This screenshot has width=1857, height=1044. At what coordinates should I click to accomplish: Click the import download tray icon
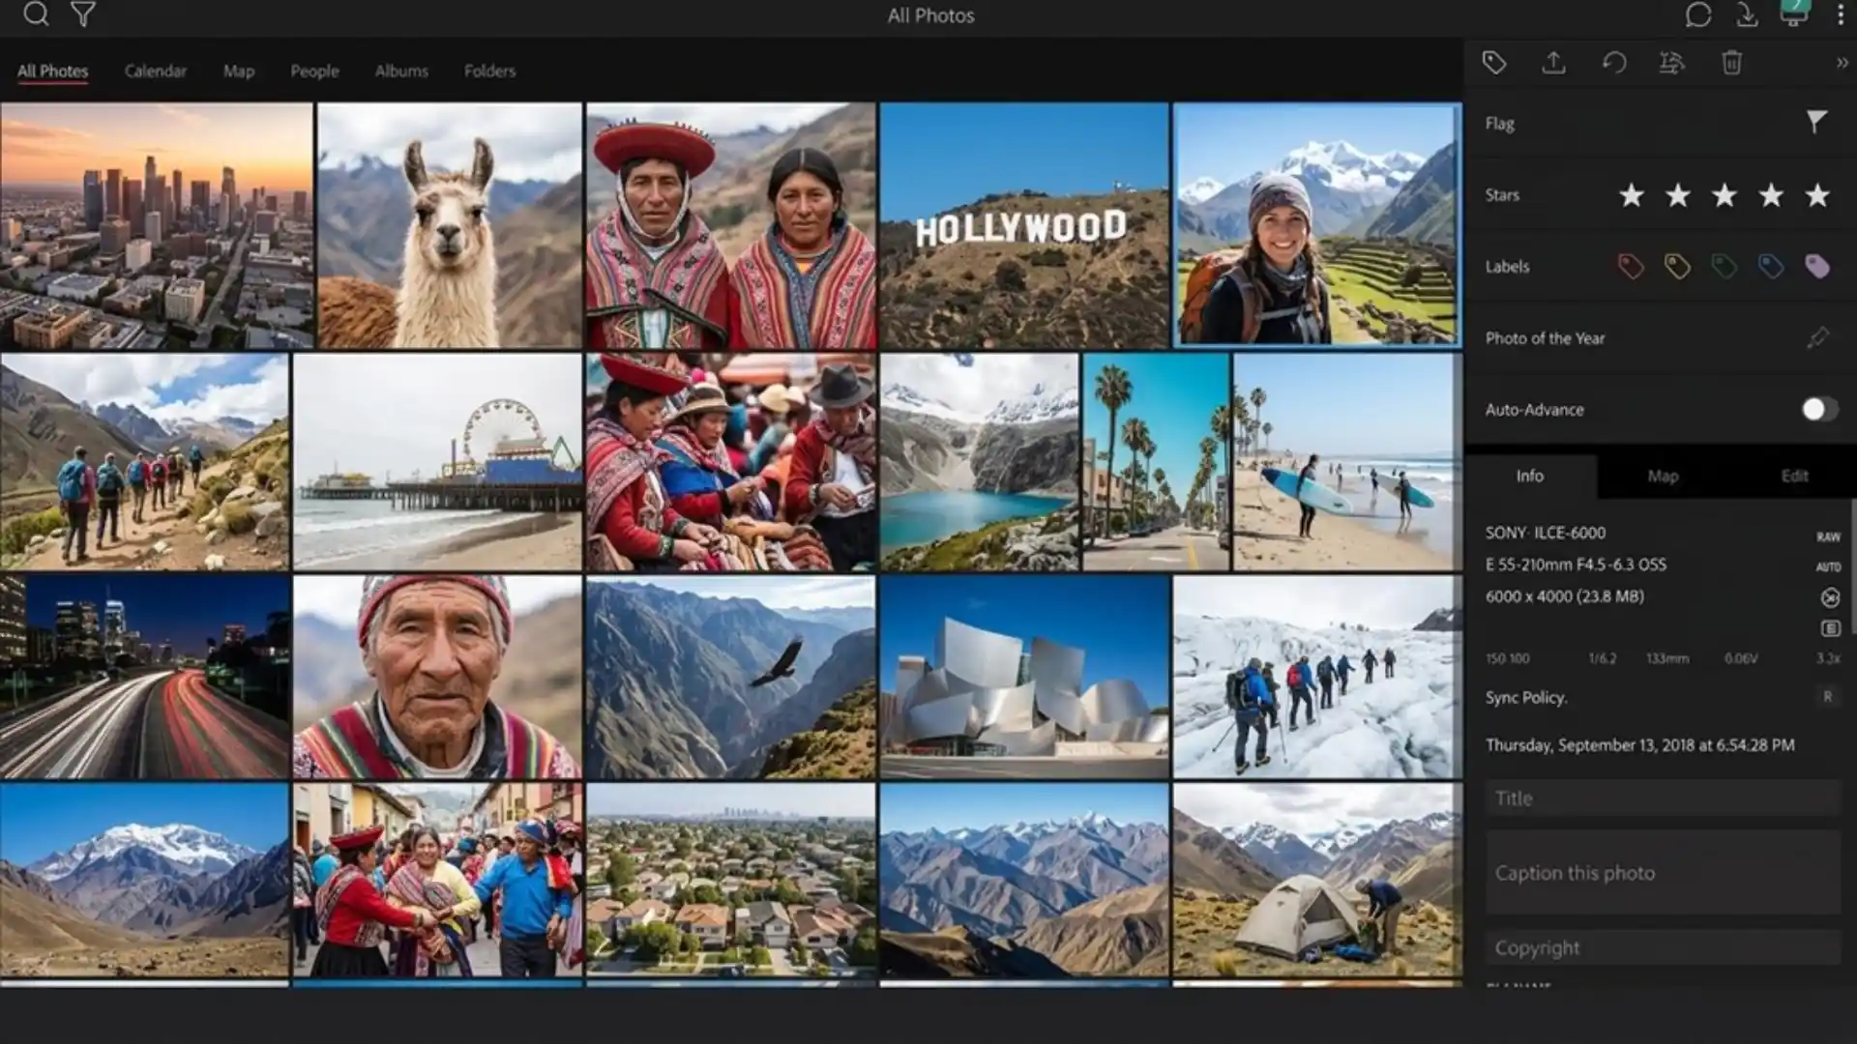pyautogui.click(x=1747, y=14)
